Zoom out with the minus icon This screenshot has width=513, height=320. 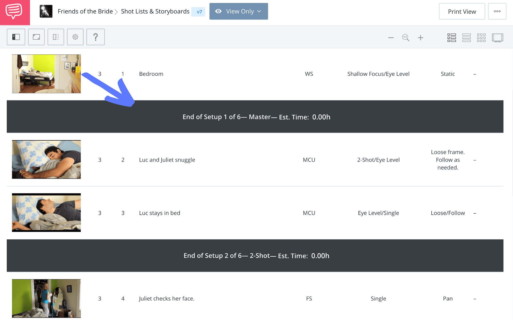point(391,38)
